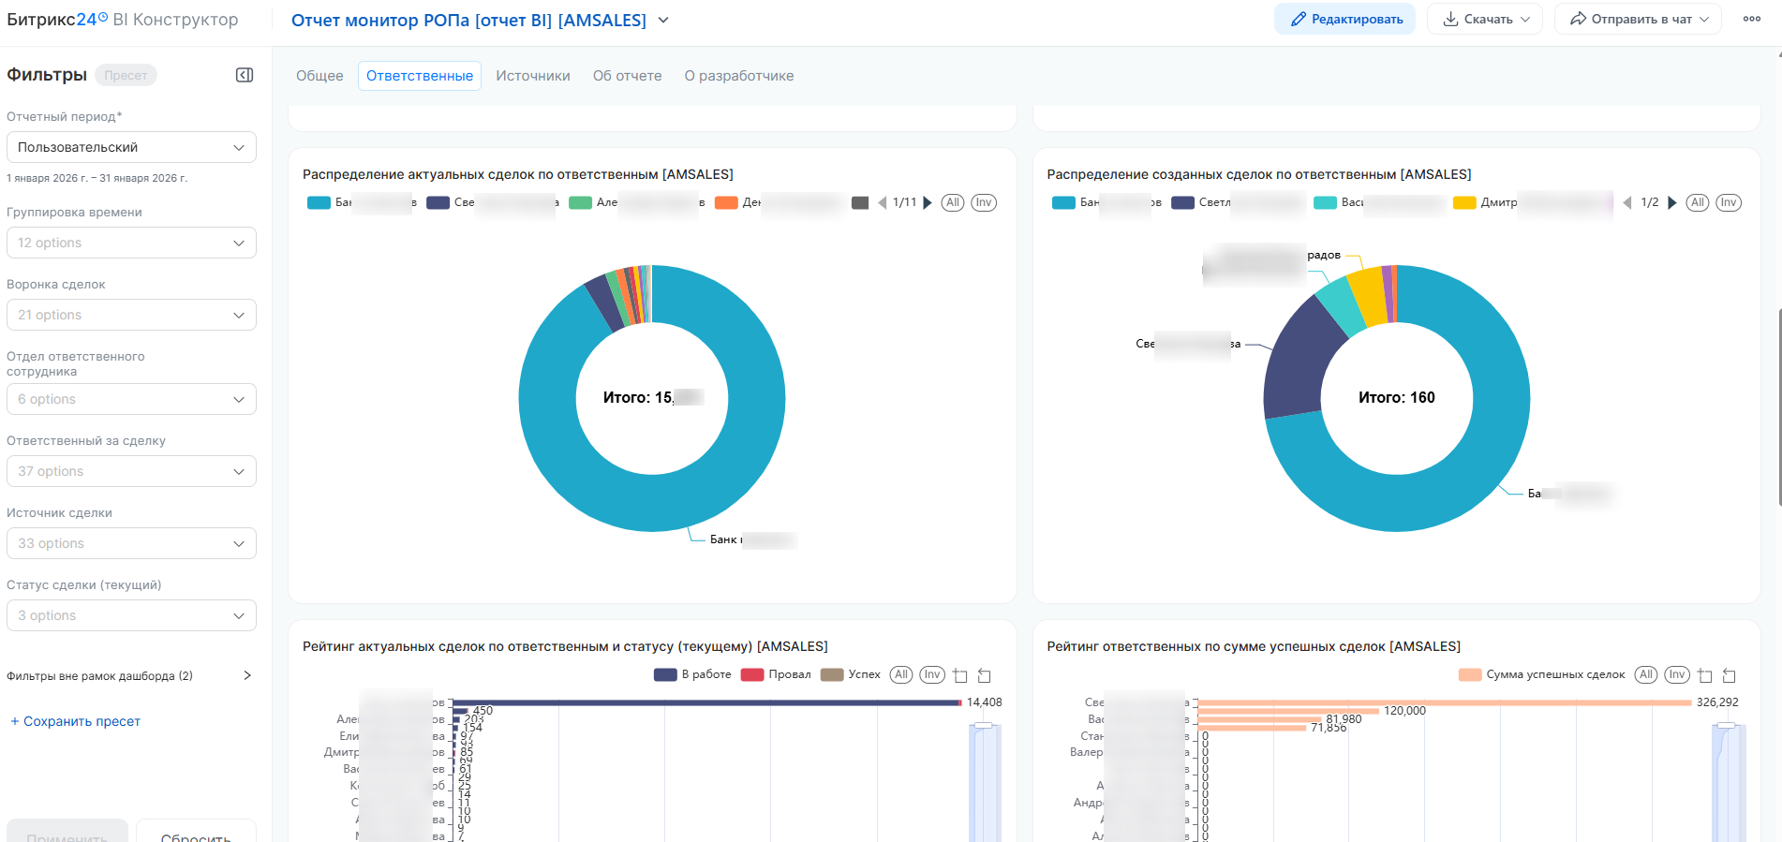
Task: Click 'Сохранить пресет' link
Action: pos(75,721)
